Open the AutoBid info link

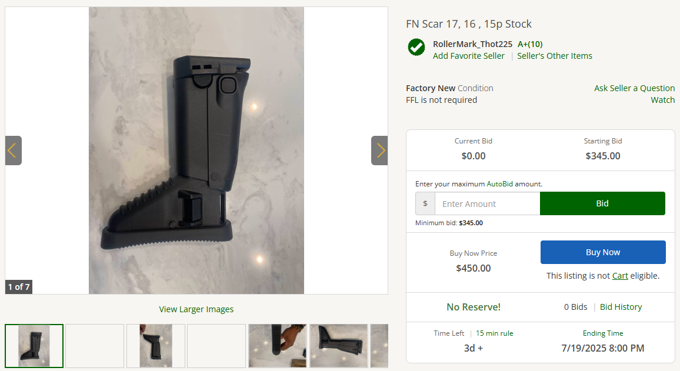point(499,184)
